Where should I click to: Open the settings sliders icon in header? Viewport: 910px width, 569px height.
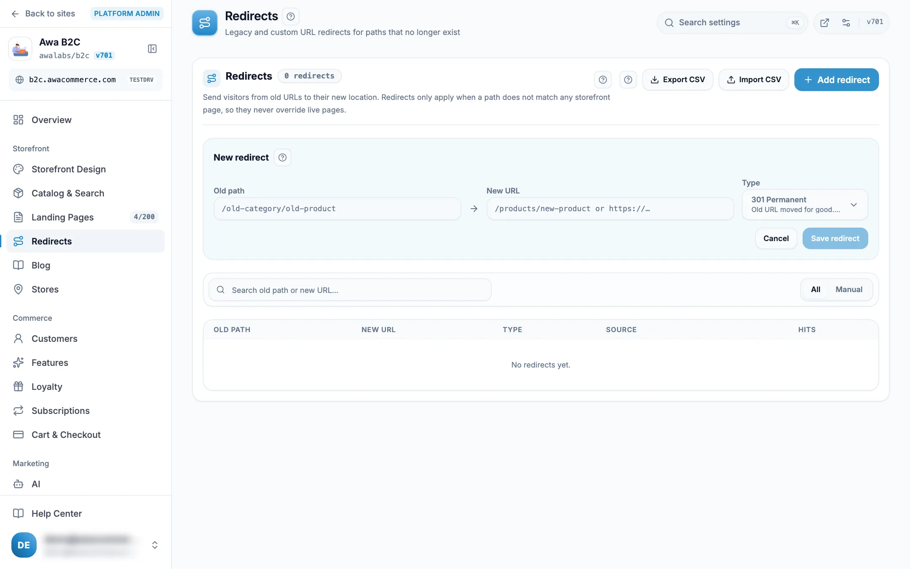(x=846, y=23)
